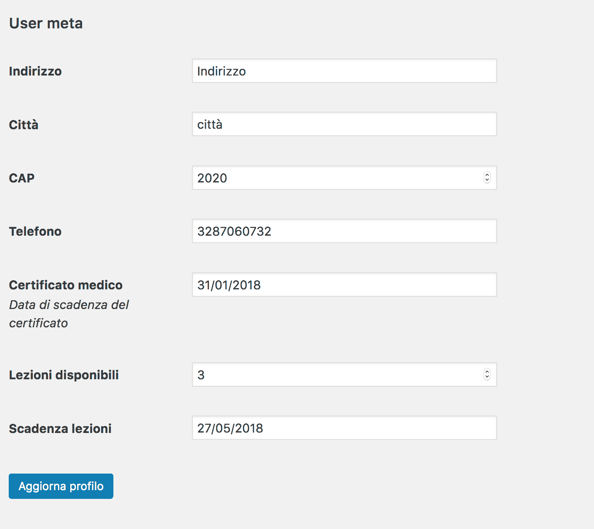Increment Lezioni disponibili using up arrow
Viewport: 594px width, 529px height.
pos(487,372)
